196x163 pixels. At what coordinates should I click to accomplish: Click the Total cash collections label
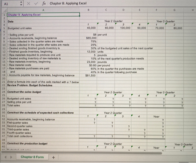tap(20, 136)
